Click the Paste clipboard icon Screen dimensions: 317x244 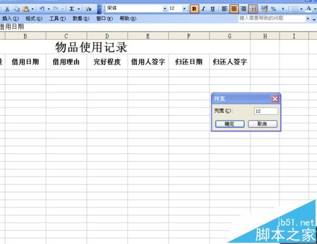point(25,9)
